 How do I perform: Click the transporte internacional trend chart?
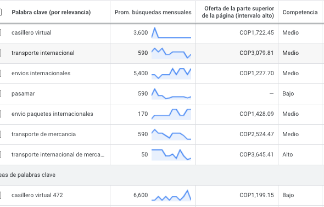171,53
